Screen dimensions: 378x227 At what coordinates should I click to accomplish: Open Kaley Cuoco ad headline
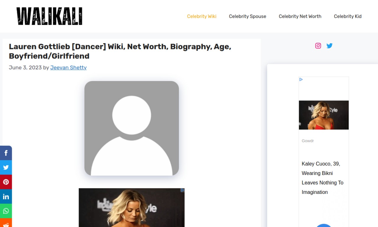pos(322,178)
